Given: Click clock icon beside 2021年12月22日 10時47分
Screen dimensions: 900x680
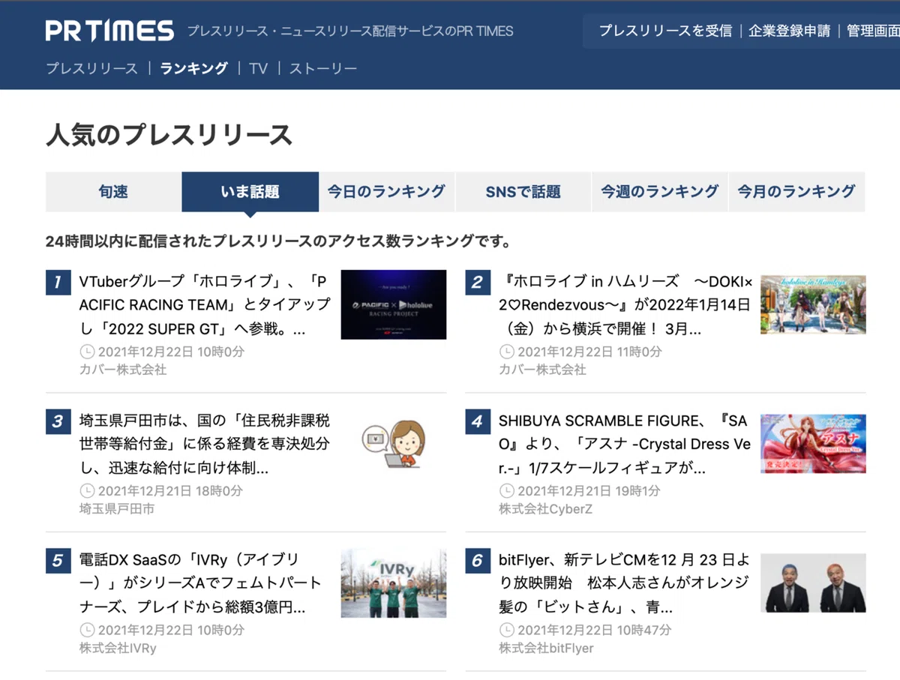Looking at the screenshot, I should pyautogui.click(x=507, y=631).
